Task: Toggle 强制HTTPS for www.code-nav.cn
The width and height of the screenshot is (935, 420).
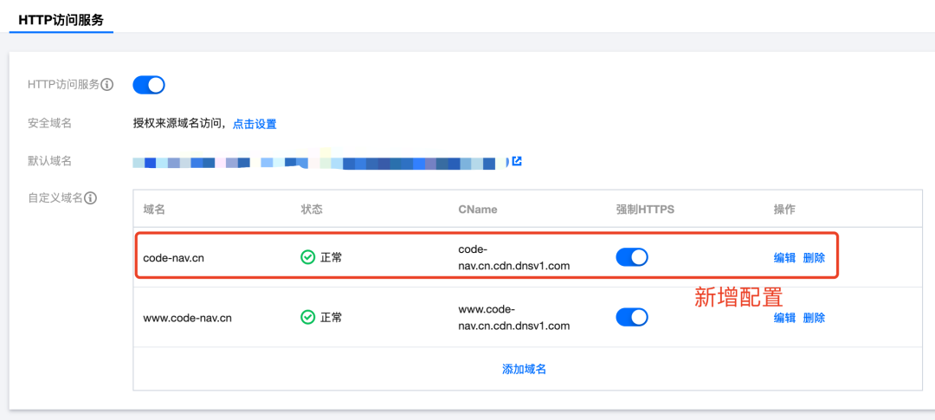Action: 632,318
